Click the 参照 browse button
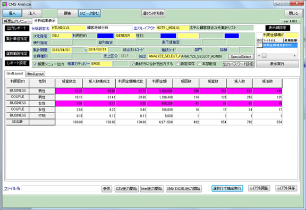 click(107, 189)
